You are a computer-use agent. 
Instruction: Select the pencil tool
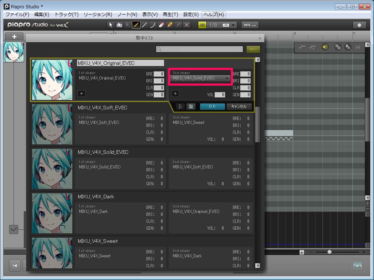[136, 25]
